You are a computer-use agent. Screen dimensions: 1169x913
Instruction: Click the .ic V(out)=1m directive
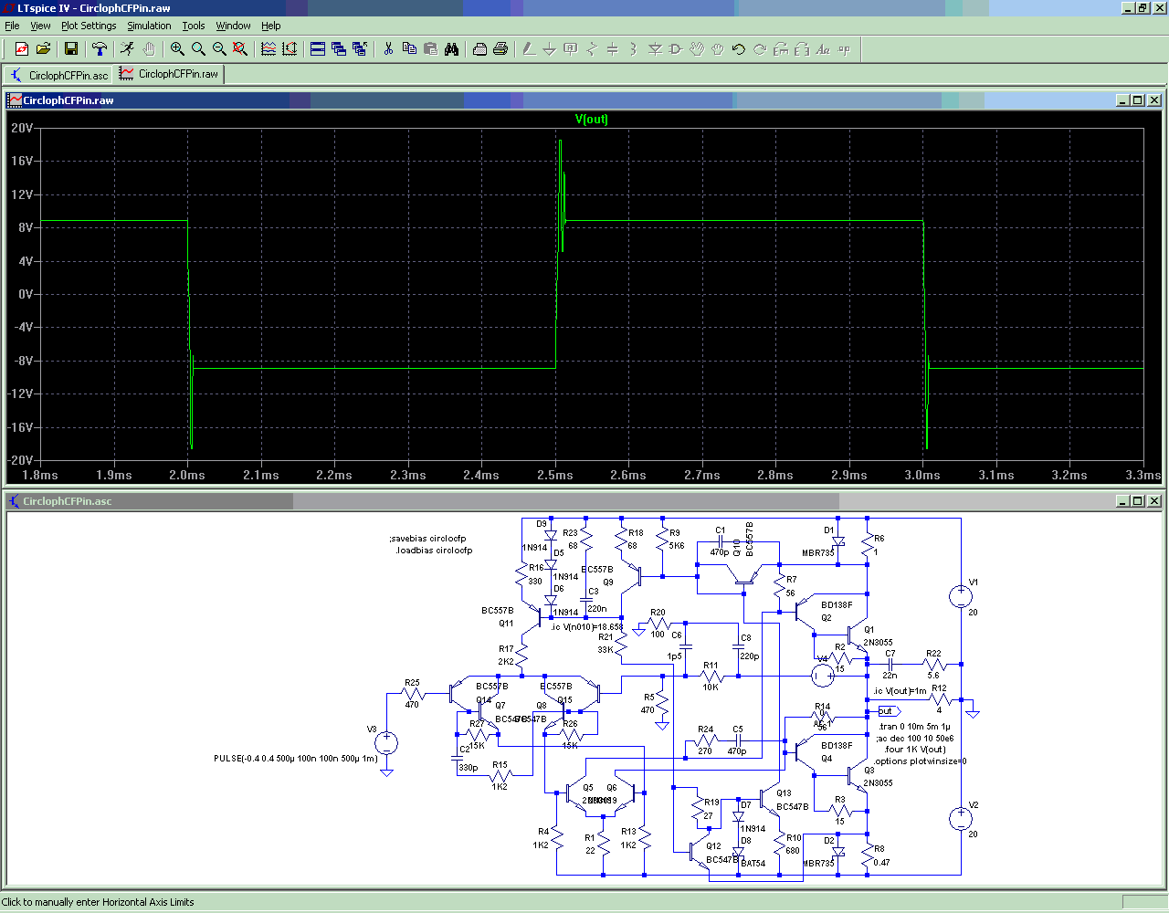click(900, 691)
